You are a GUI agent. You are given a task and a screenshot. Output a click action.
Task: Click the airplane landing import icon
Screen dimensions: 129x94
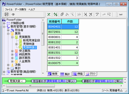point(85,14)
